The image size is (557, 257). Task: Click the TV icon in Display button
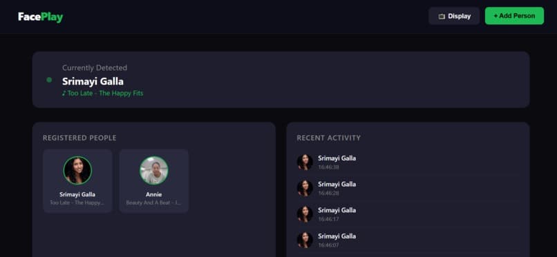click(x=442, y=17)
